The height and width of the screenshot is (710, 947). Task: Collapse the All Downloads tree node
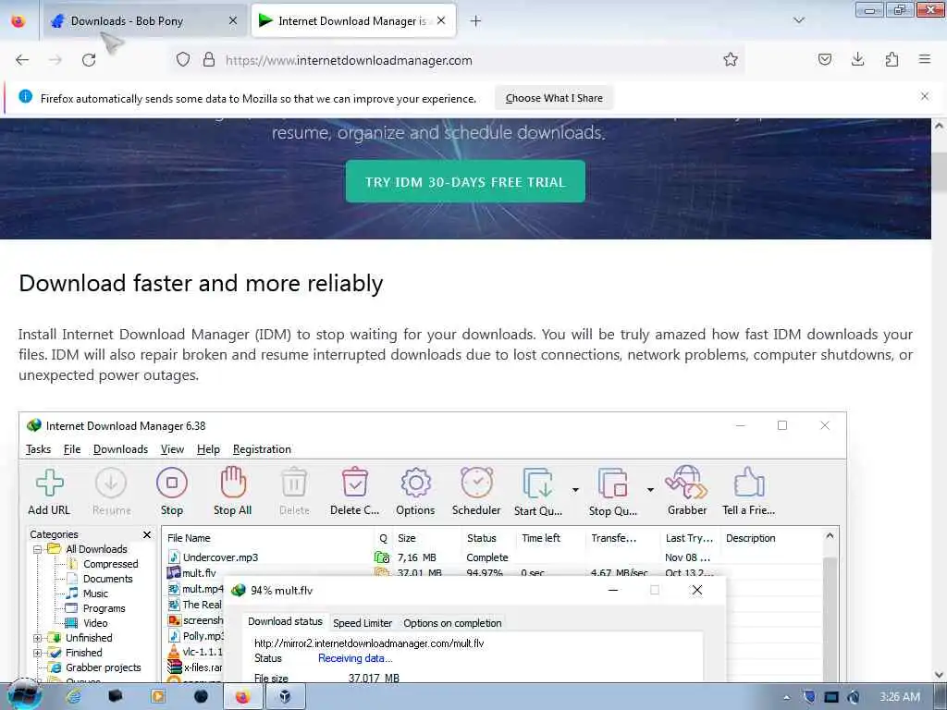tap(37, 549)
